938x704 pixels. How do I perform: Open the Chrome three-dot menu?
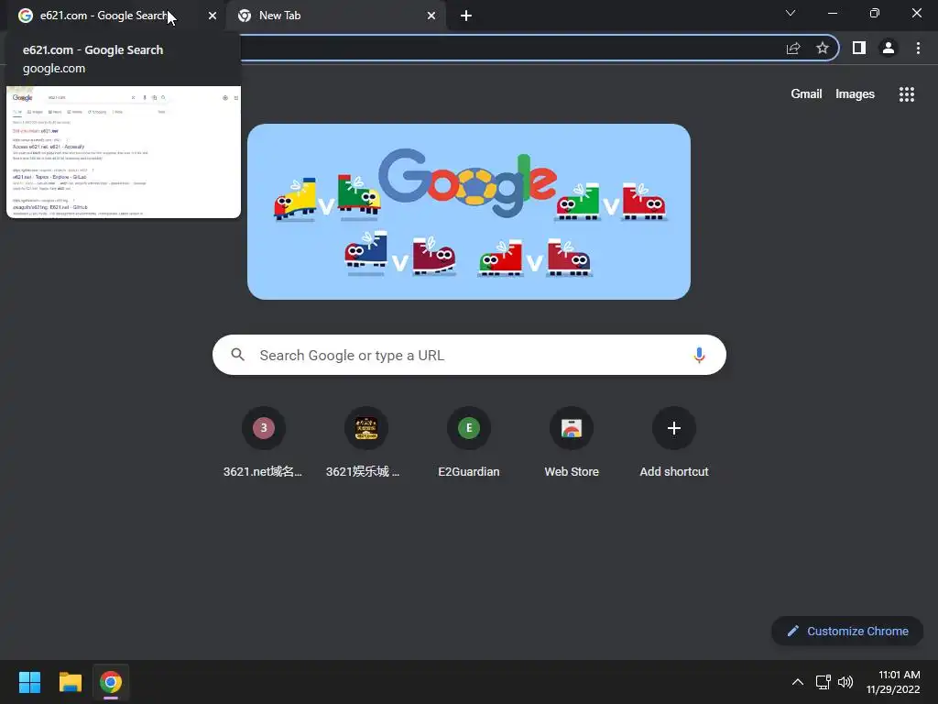918,48
